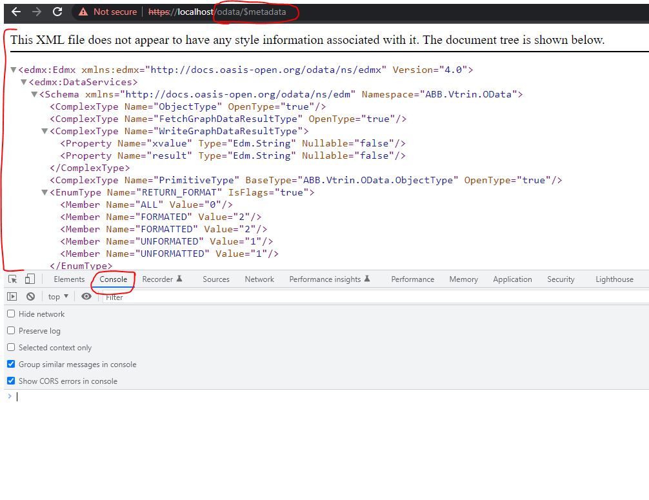Go forward using the browser forward arrow
649x500 pixels.
click(37, 12)
